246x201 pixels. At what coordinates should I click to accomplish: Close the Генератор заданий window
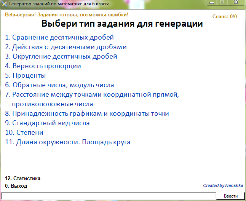coord(236,3)
